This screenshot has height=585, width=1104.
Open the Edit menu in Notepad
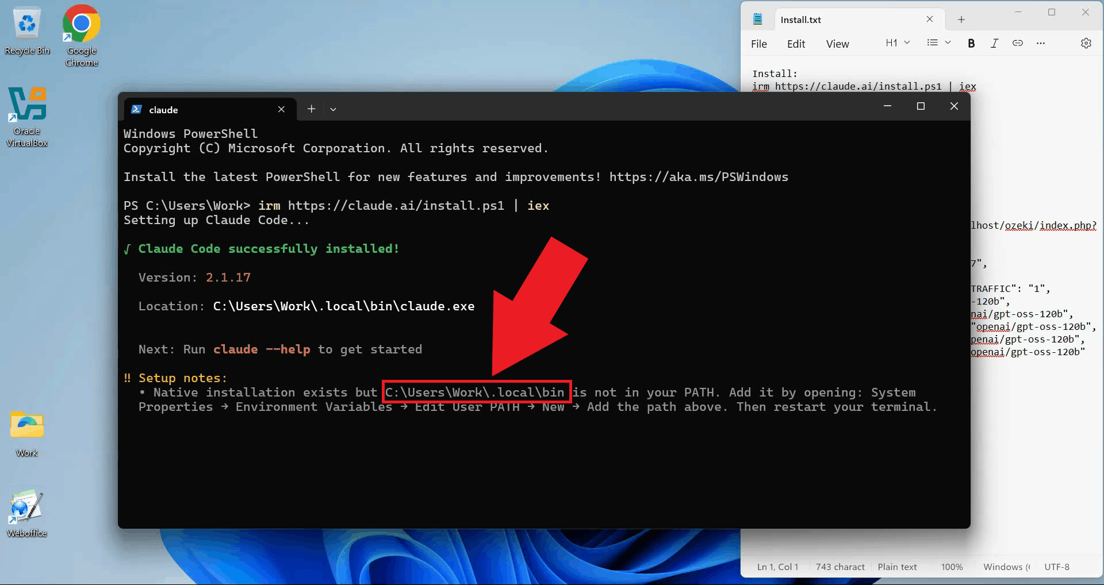pos(795,44)
